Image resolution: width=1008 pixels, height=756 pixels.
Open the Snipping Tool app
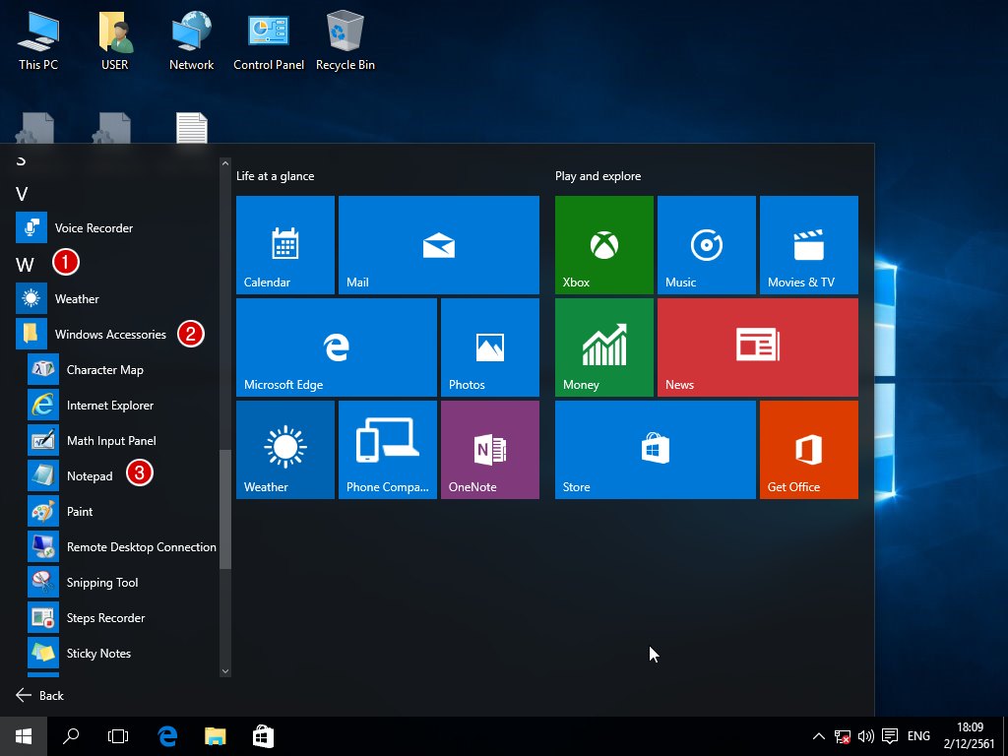(101, 583)
